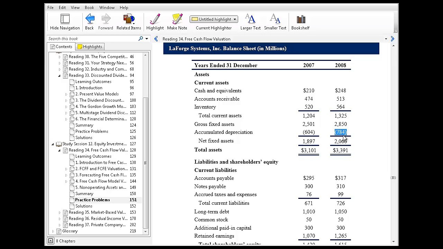Select Reading 36 Residual Income Valuation
This screenshot has height=249, width=443.
point(98,219)
